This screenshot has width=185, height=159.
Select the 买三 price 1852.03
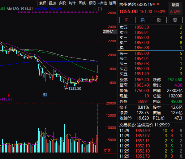tap(142, 64)
